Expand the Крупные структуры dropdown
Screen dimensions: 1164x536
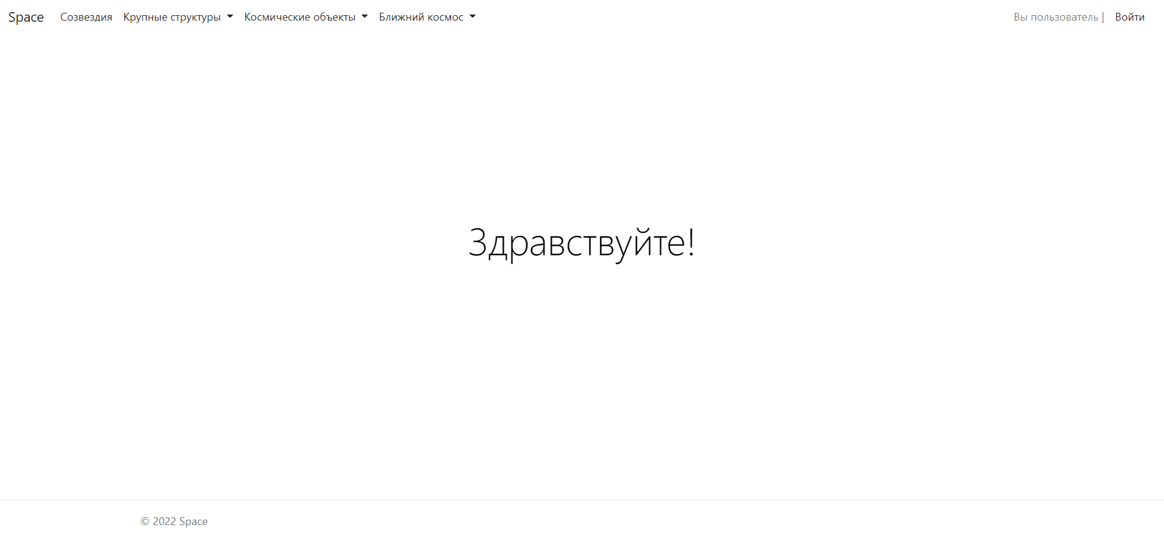178,17
